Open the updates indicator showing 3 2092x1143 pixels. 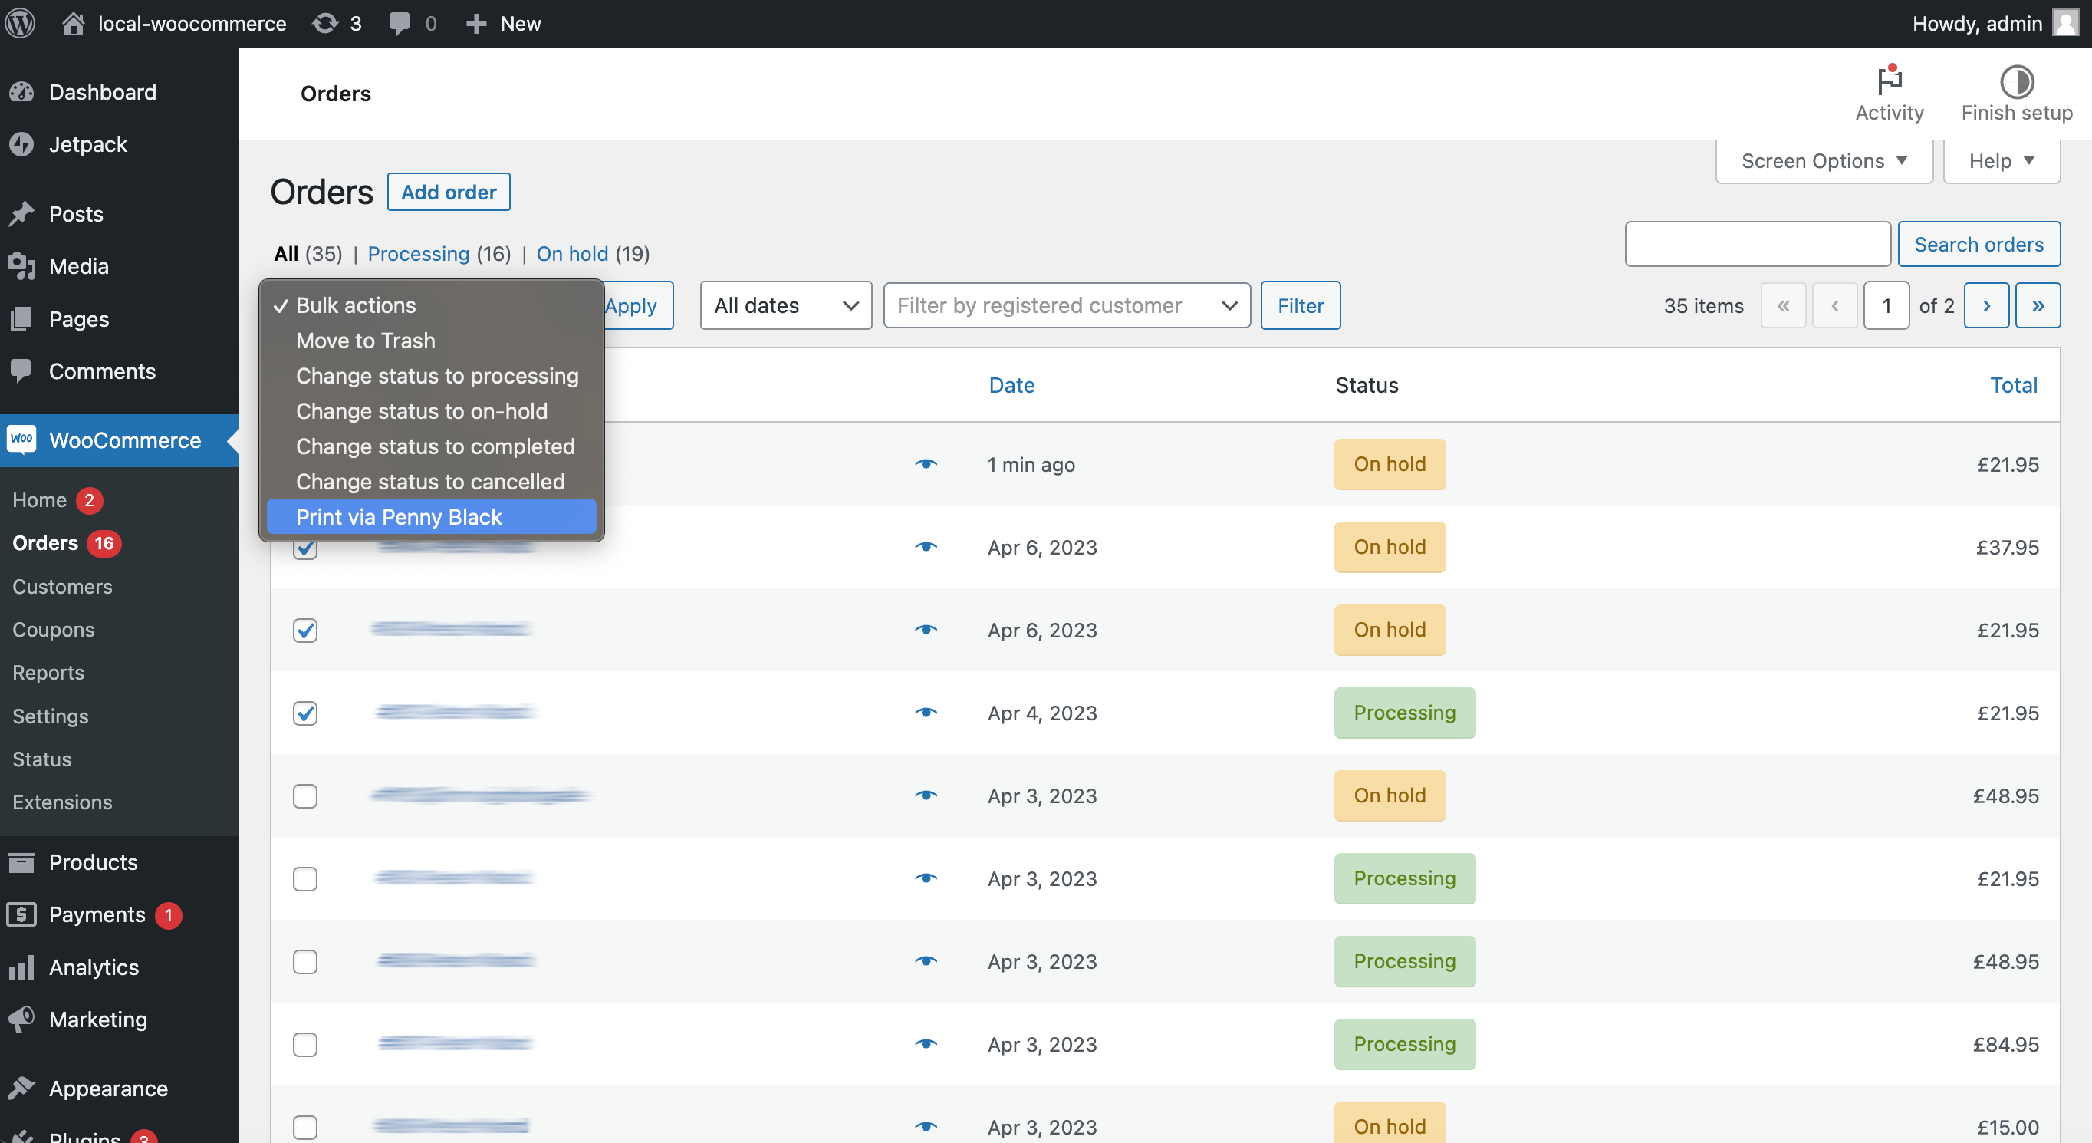point(337,24)
